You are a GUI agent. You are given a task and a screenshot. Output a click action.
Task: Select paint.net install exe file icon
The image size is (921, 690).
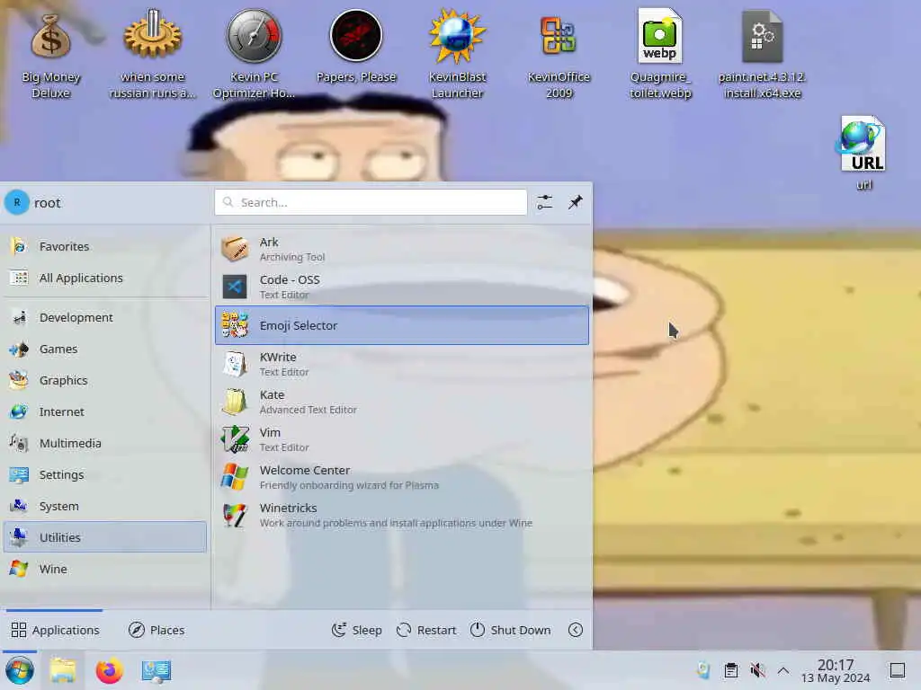pos(762,56)
